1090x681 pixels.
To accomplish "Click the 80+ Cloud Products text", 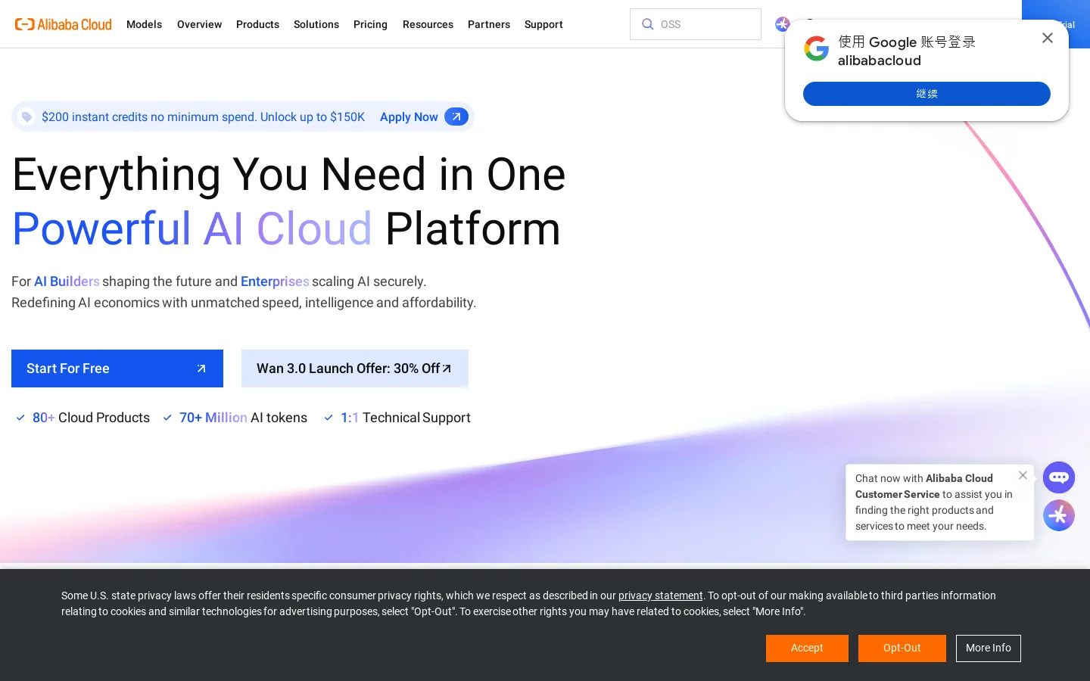I will [91, 418].
